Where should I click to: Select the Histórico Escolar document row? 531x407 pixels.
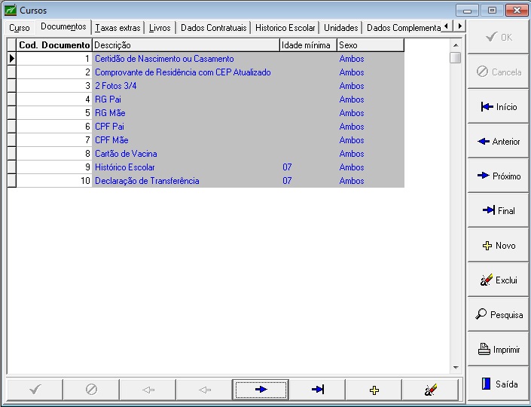pos(125,167)
